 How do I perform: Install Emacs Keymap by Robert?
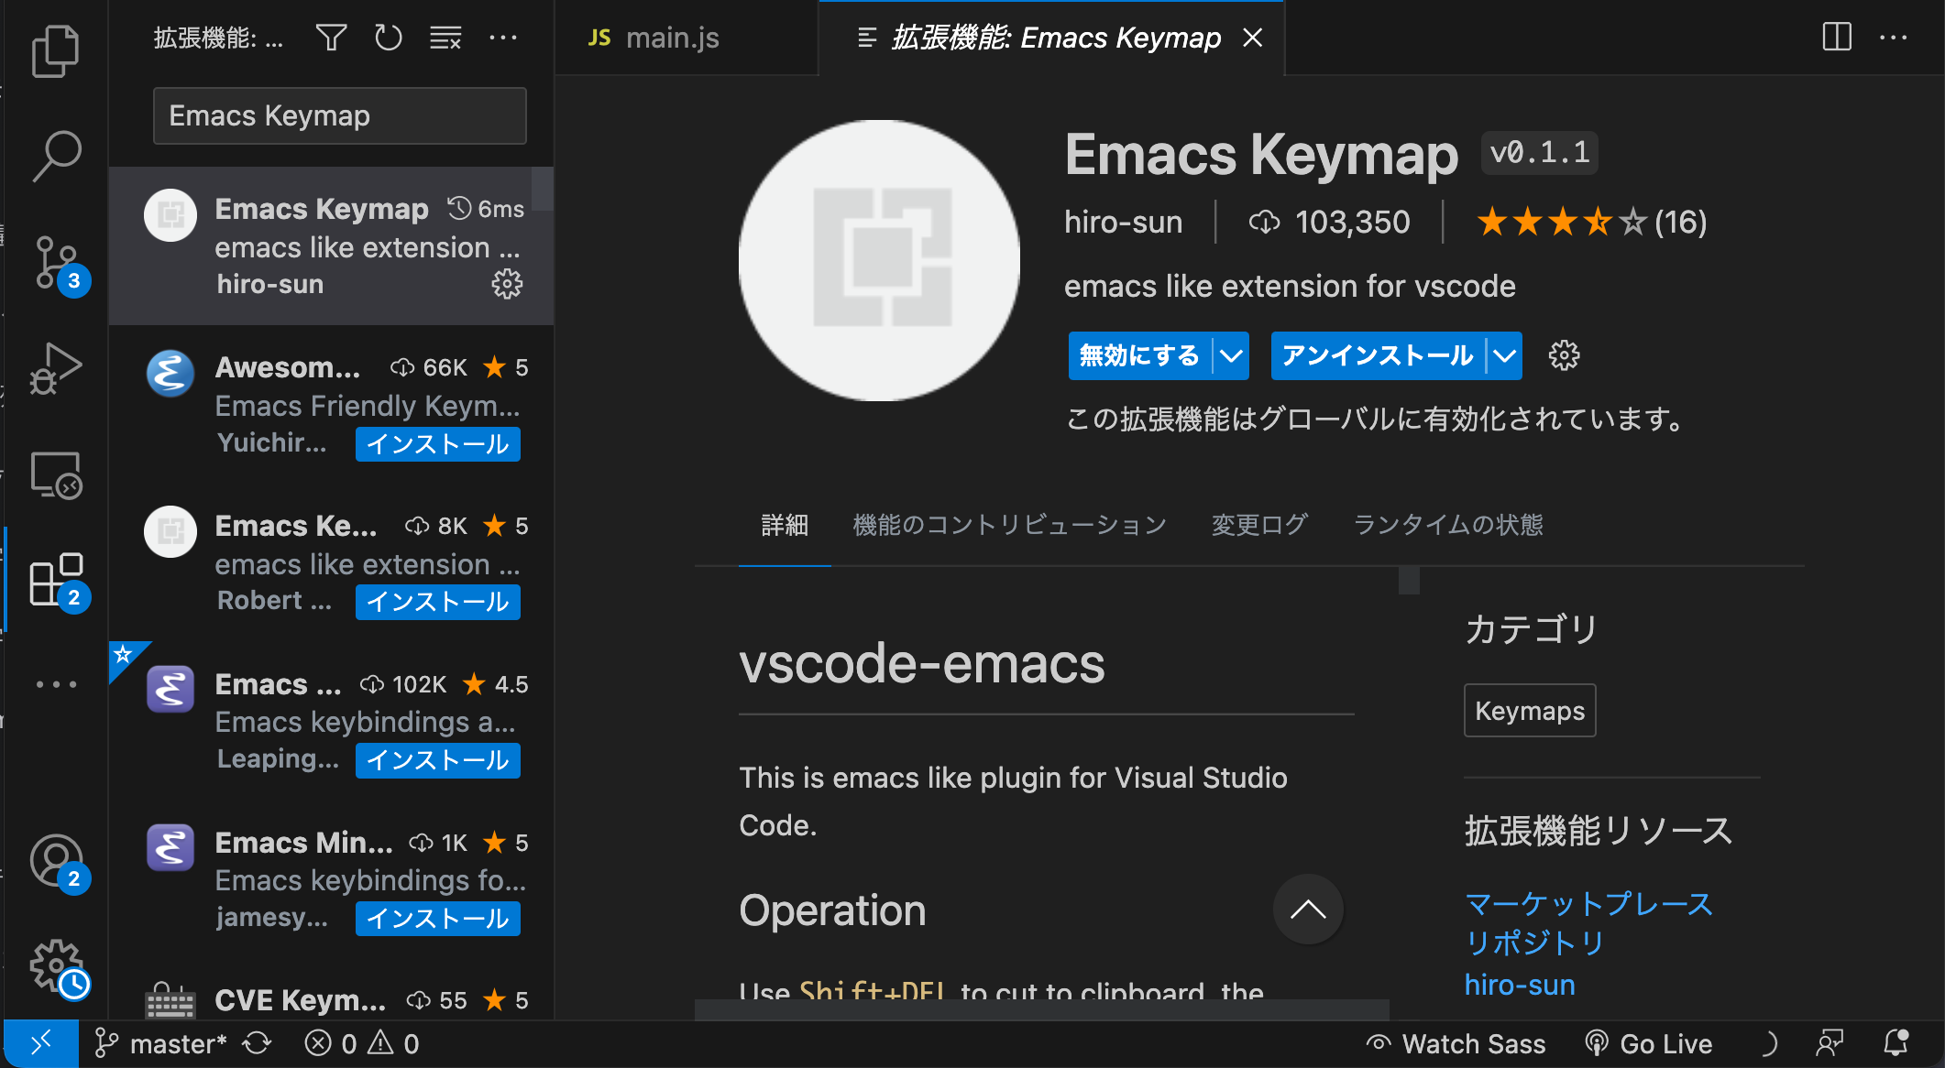438,602
